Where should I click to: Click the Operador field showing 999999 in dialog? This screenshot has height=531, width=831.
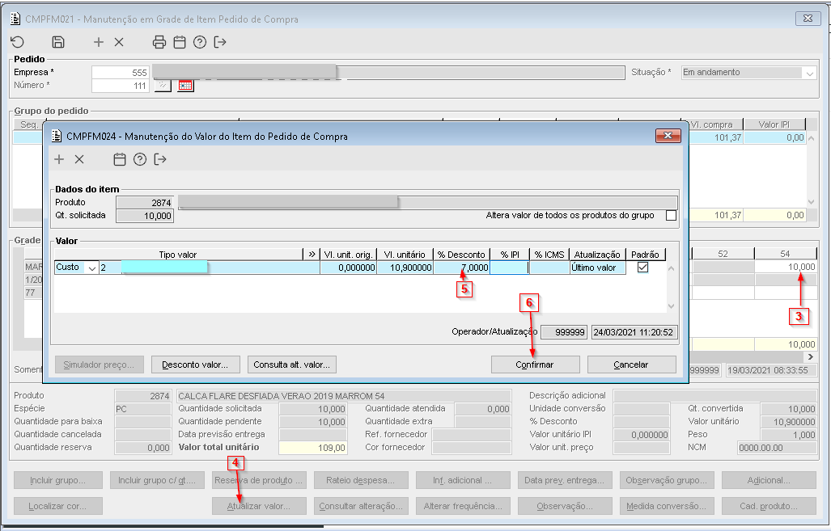click(564, 332)
